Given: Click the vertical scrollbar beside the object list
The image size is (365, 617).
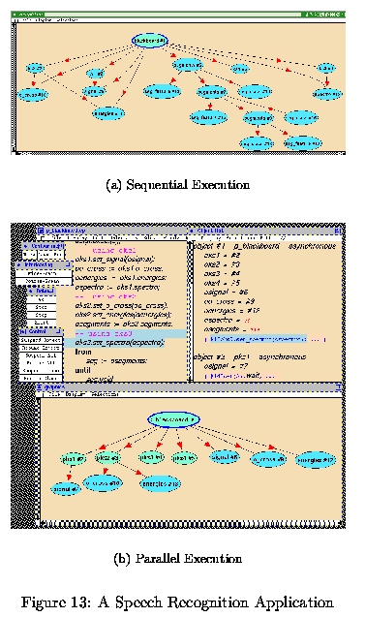Looking at the screenshot, I should (191, 311).
